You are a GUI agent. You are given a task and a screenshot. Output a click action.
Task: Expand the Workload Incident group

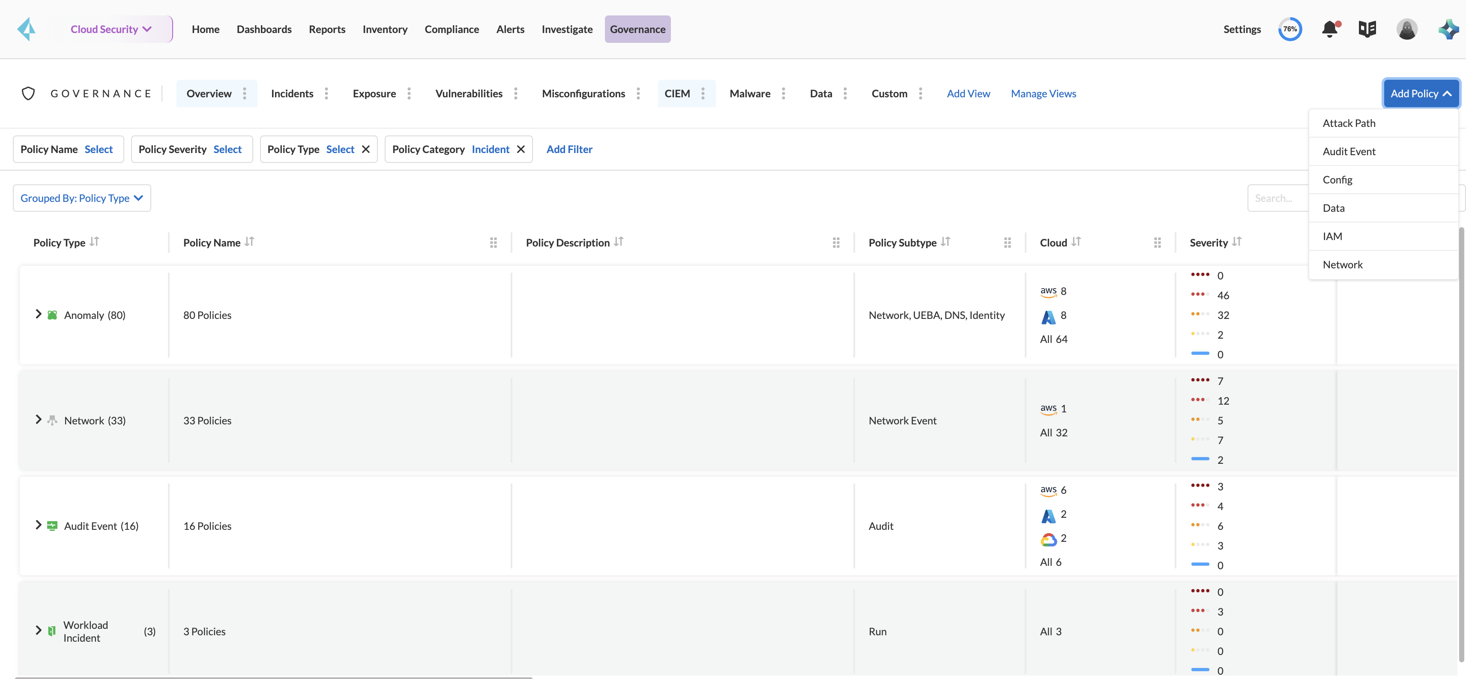pos(38,631)
